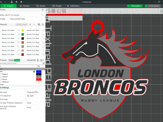
Task: Open filament 2 Bambu PLA Basic dropdown
Action: [x=33, y=30]
